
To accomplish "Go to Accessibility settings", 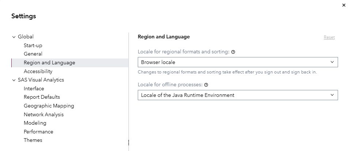I will point(38,71).
